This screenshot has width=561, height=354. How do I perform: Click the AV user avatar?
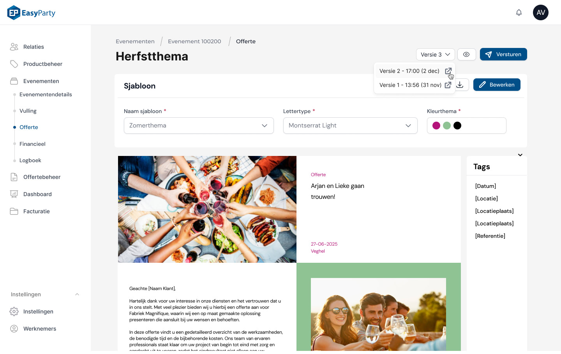point(541,12)
